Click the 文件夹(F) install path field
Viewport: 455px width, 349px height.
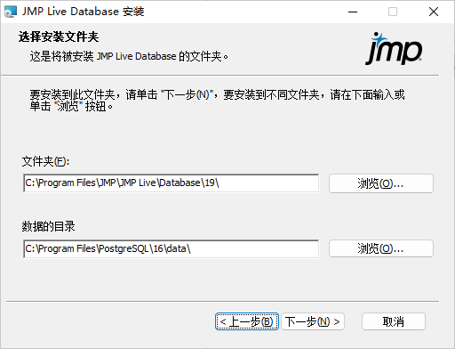click(172, 183)
